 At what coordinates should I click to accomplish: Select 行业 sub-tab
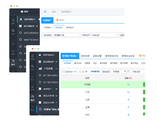click(95, 63)
